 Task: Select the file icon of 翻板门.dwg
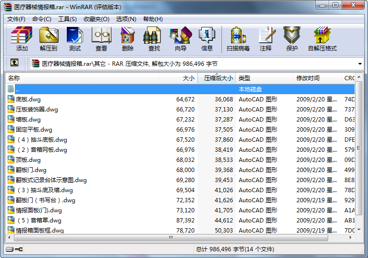(11, 170)
